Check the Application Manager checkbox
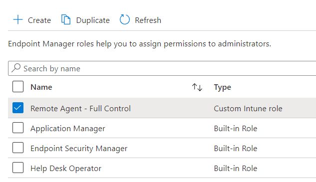The height and width of the screenshot is (182, 316). tap(18, 128)
